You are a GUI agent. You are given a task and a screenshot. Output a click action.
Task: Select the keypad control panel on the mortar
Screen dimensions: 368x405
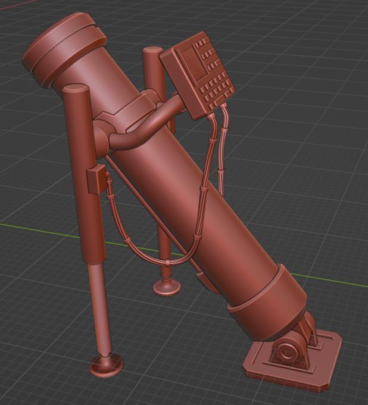(198, 76)
